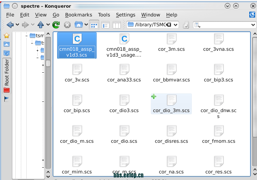257x180 pixels.
Task: Click the grey stop loading icon
Action: pos(67,25)
